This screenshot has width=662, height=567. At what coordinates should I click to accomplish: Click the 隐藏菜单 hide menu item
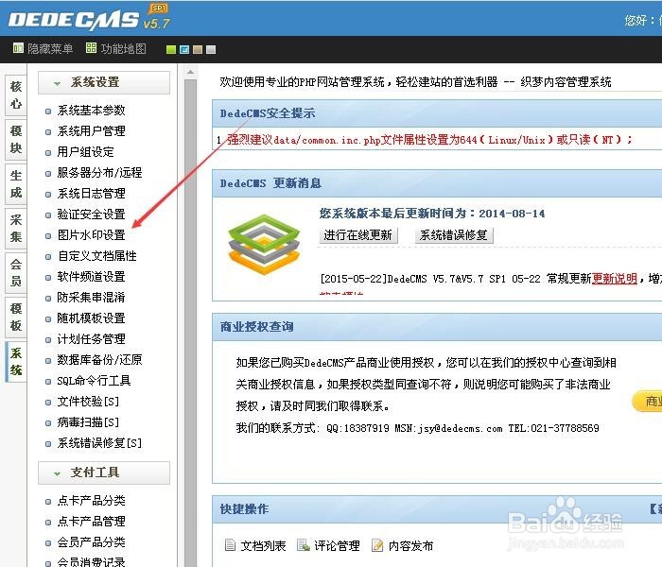[43, 49]
